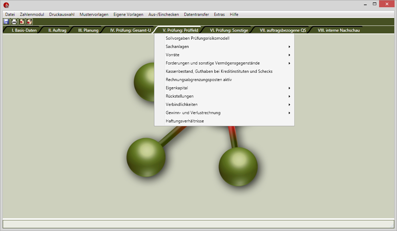Select Rechnungsabgrenzungsposten aktiv entry
Image resolution: width=397 pixels, height=231 pixels.
(198, 80)
